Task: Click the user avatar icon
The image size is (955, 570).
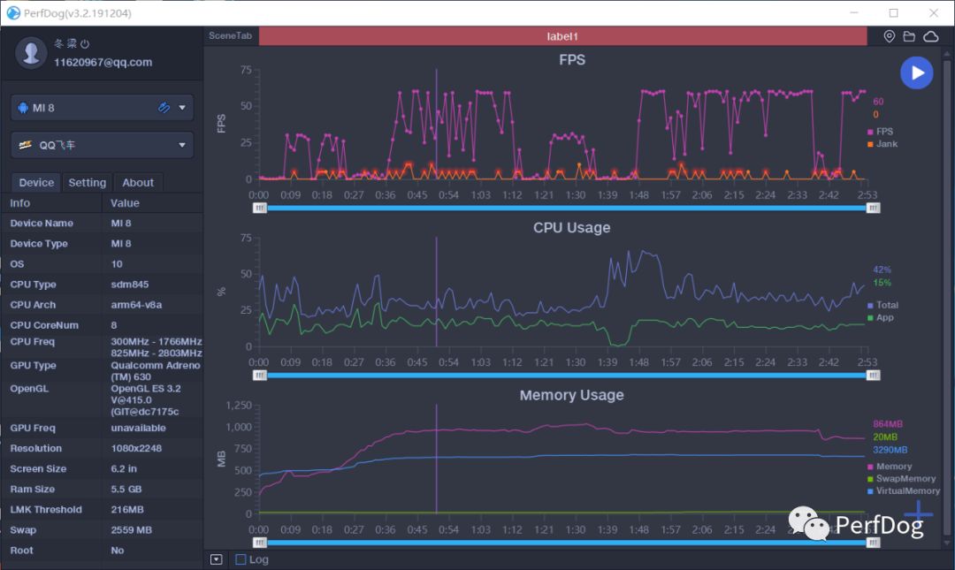Action: pyautogui.click(x=30, y=53)
